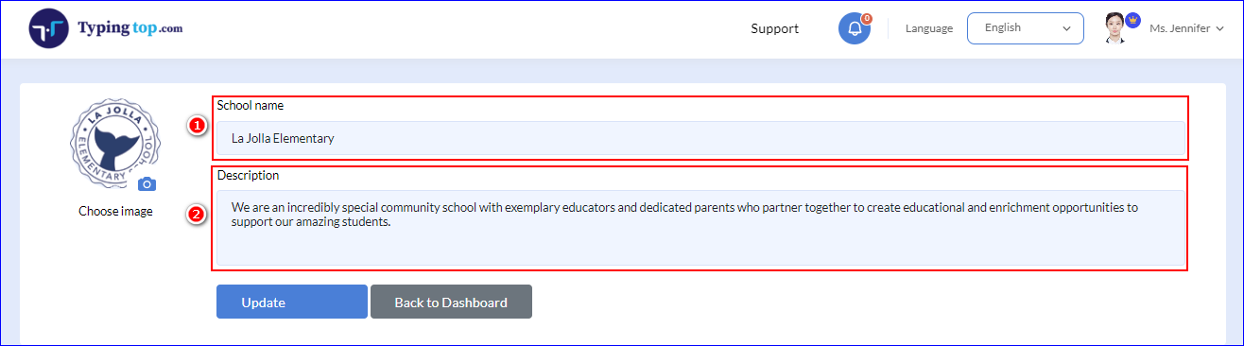Screen dimensions: 1244x346
Task: Click Ms. Jennifer's profile avatar
Action: (1116, 28)
